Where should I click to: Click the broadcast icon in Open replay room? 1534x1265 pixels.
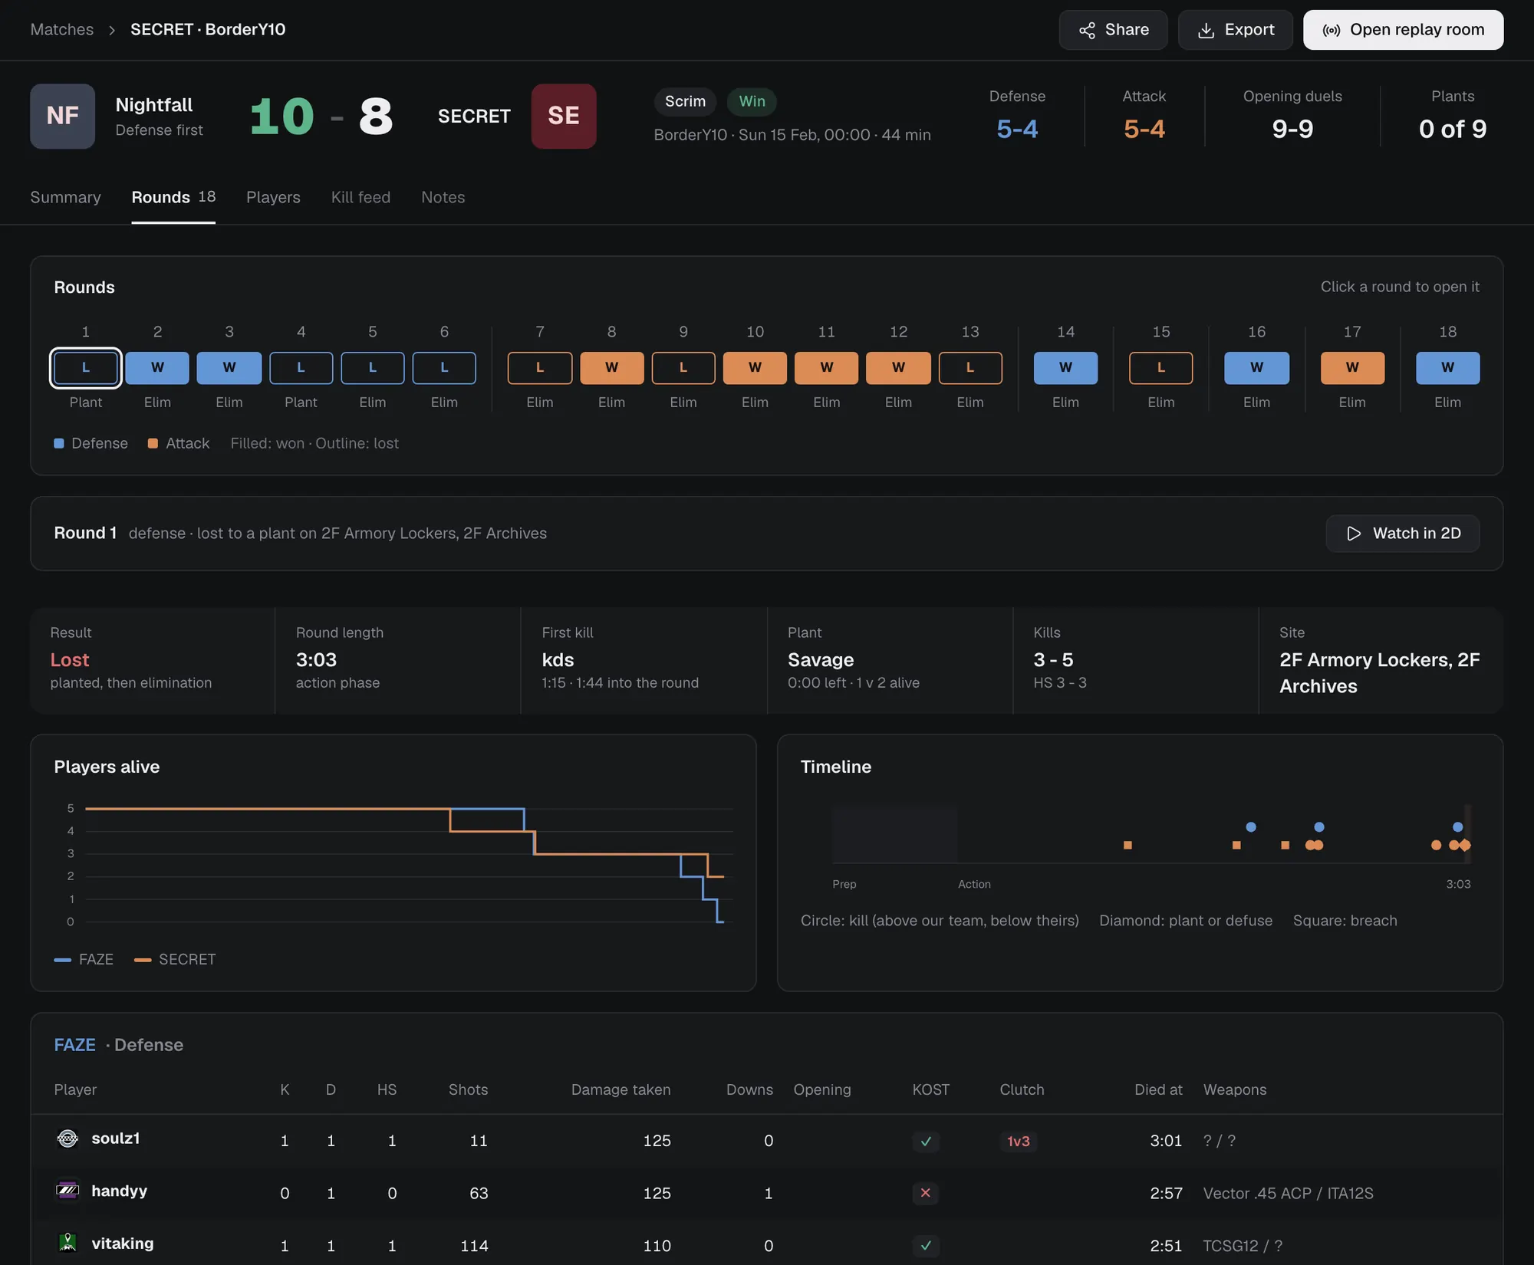[1332, 30]
